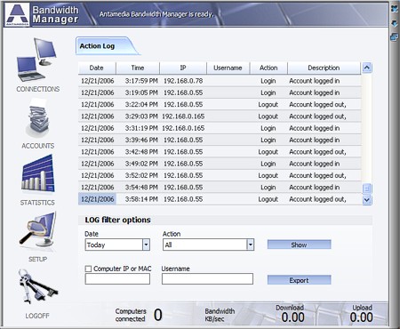
Task: Expand the Action filter dropdown
Action: (x=251, y=245)
